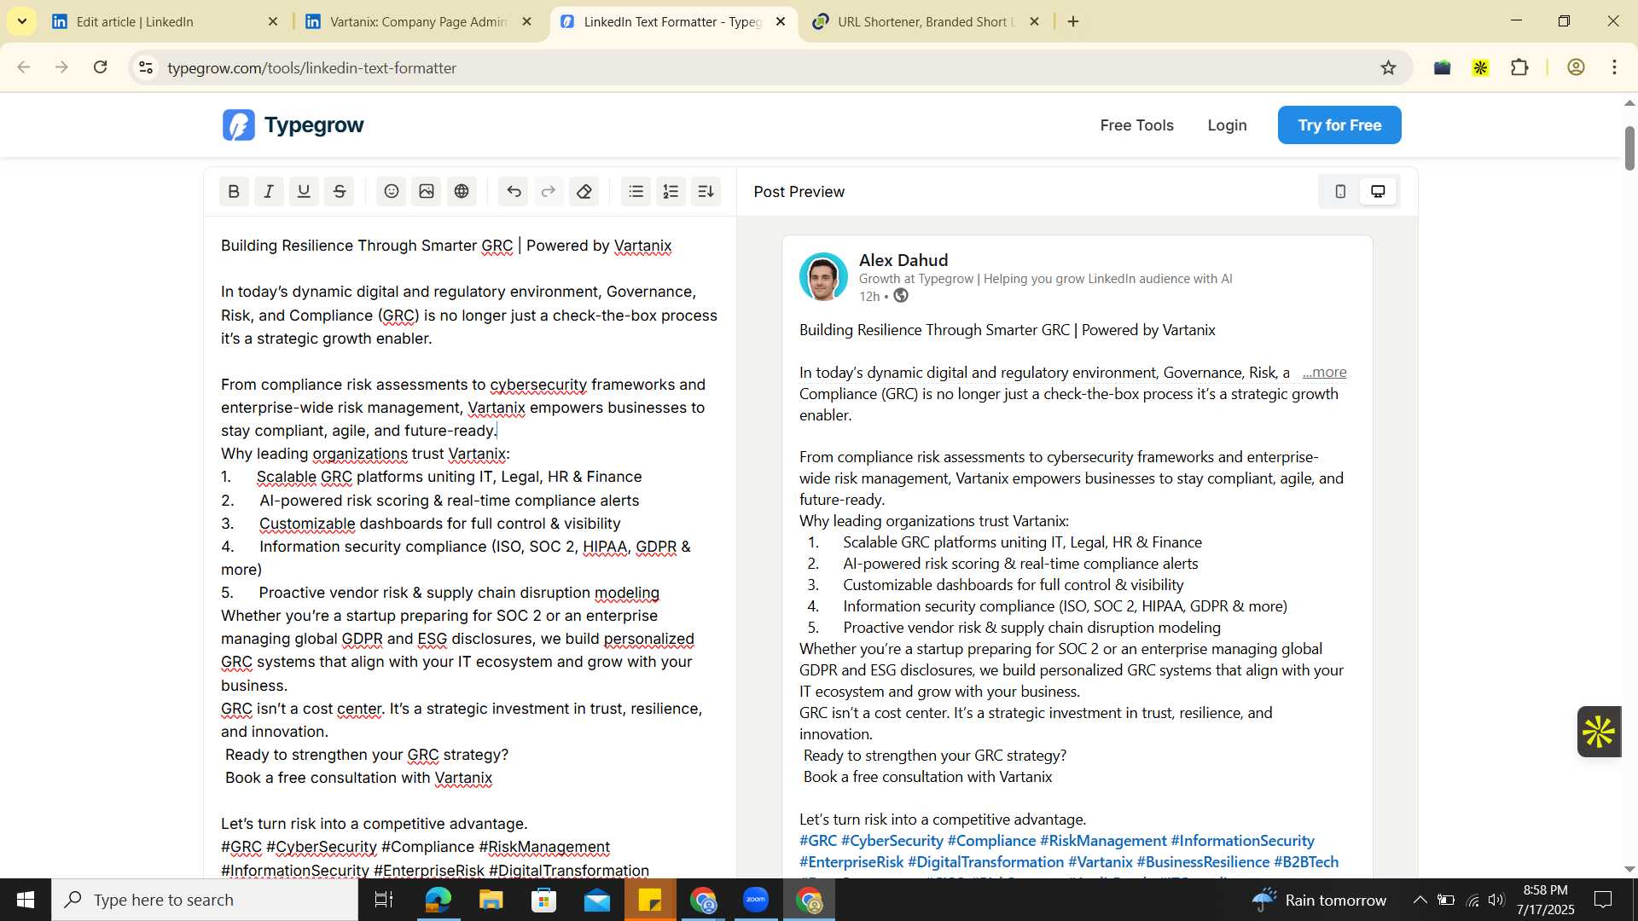
Task: Open the volume control in system tray
Action: [1496, 900]
